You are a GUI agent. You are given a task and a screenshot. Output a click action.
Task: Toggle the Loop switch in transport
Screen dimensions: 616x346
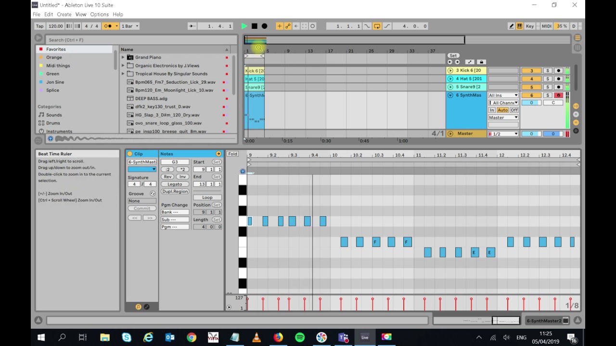point(377,26)
